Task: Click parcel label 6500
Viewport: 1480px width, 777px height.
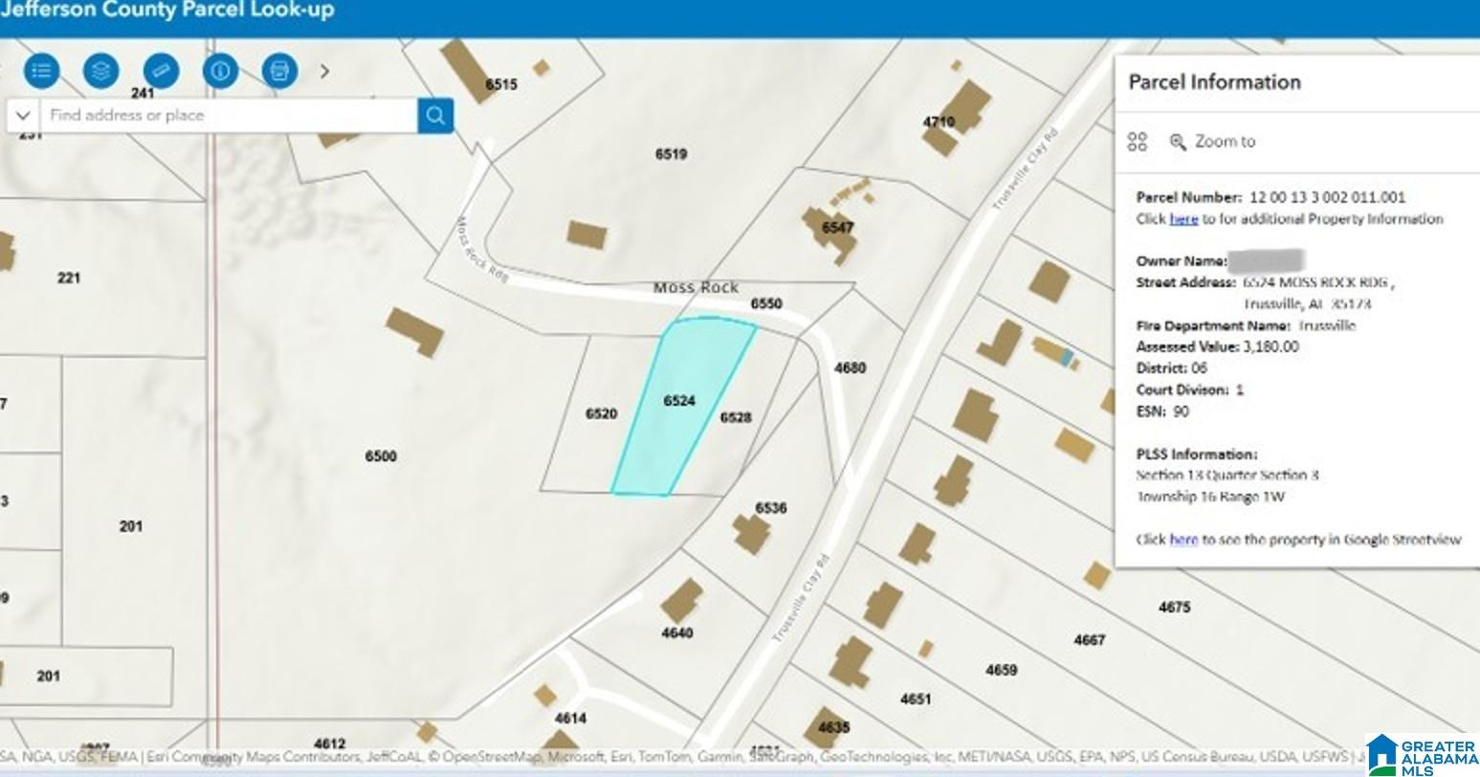Action: [381, 456]
